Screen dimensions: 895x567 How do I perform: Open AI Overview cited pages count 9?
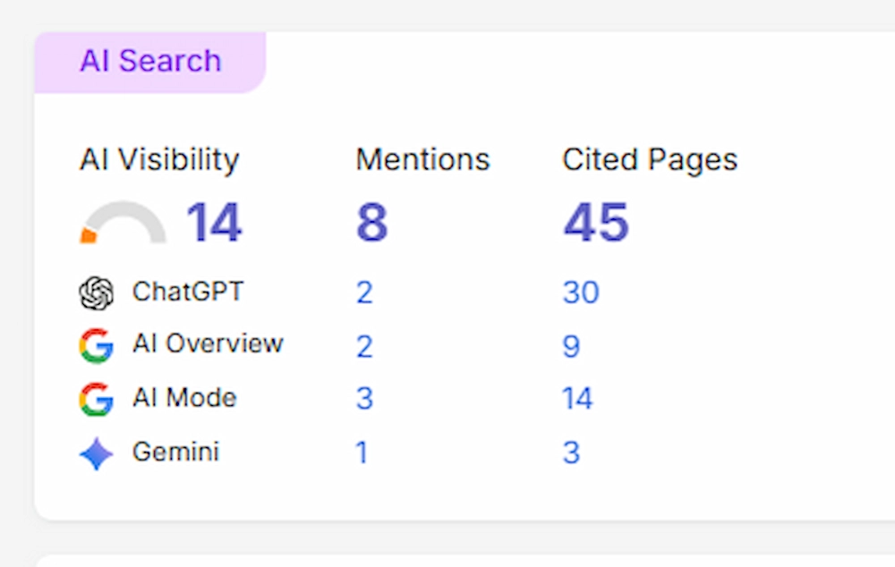tap(571, 346)
